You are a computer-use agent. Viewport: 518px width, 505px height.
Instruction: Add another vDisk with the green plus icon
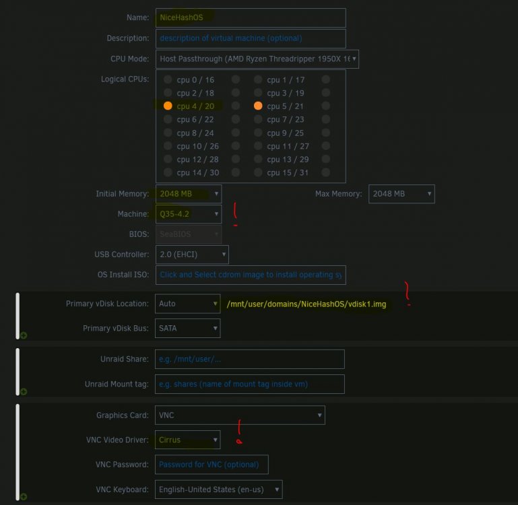point(24,335)
